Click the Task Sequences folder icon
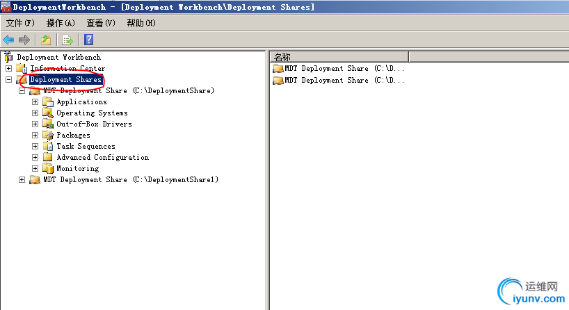Screen dimensions: 569x310 (48, 146)
